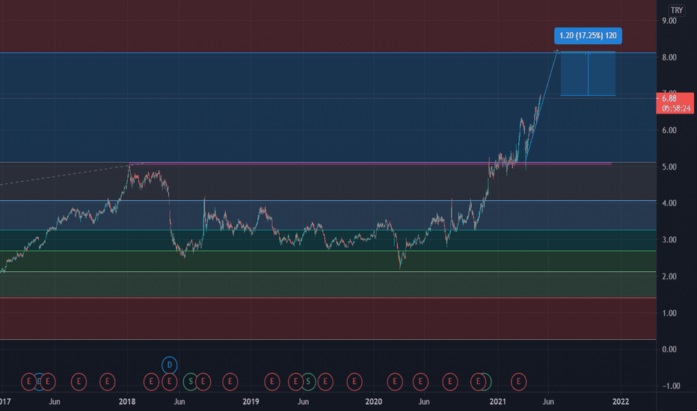Image resolution: width=697 pixels, height=411 pixels.
Task: Select the purple horizontal line at 5.00
Action: click(370, 164)
